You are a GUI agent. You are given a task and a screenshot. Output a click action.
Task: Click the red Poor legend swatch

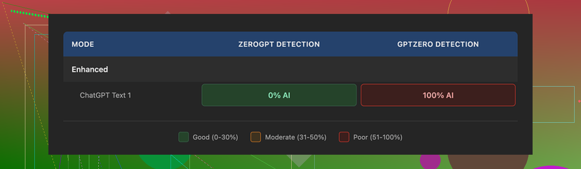click(344, 137)
